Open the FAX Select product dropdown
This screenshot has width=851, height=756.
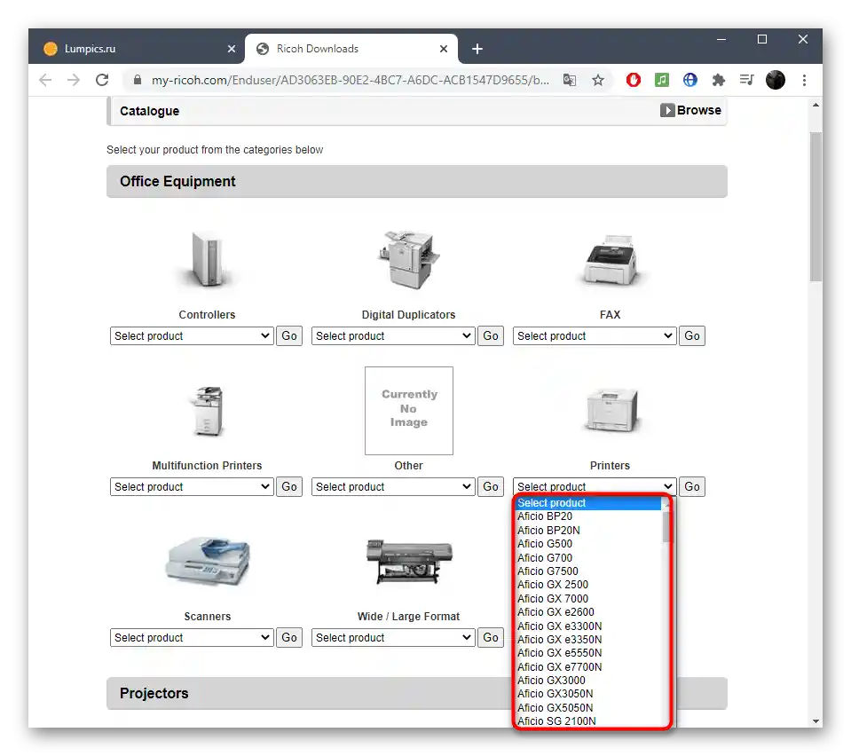595,336
